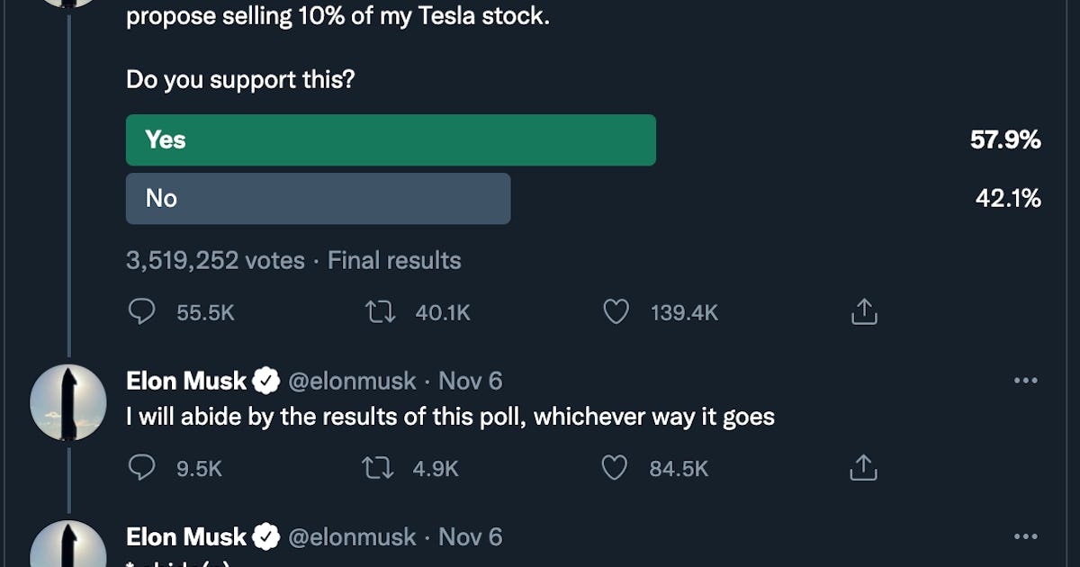The width and height of the screenshot is (1080, 567).
Task: Open more options on "I will abide" tweet
Action: pyautogui.click(x=1025, y=381)
